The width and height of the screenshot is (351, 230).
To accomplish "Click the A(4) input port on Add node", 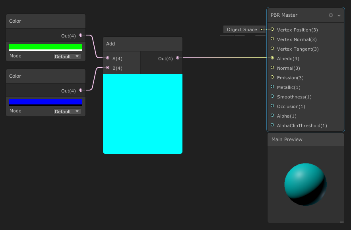I will pos(107,58).
